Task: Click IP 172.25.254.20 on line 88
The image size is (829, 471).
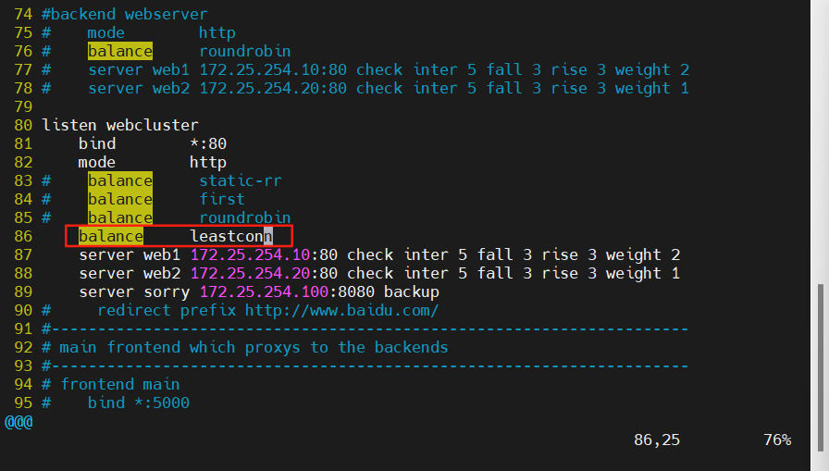Action: [250, 273]
